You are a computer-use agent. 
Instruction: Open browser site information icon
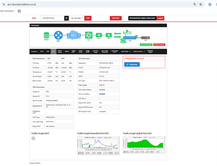tap(4, 4)
